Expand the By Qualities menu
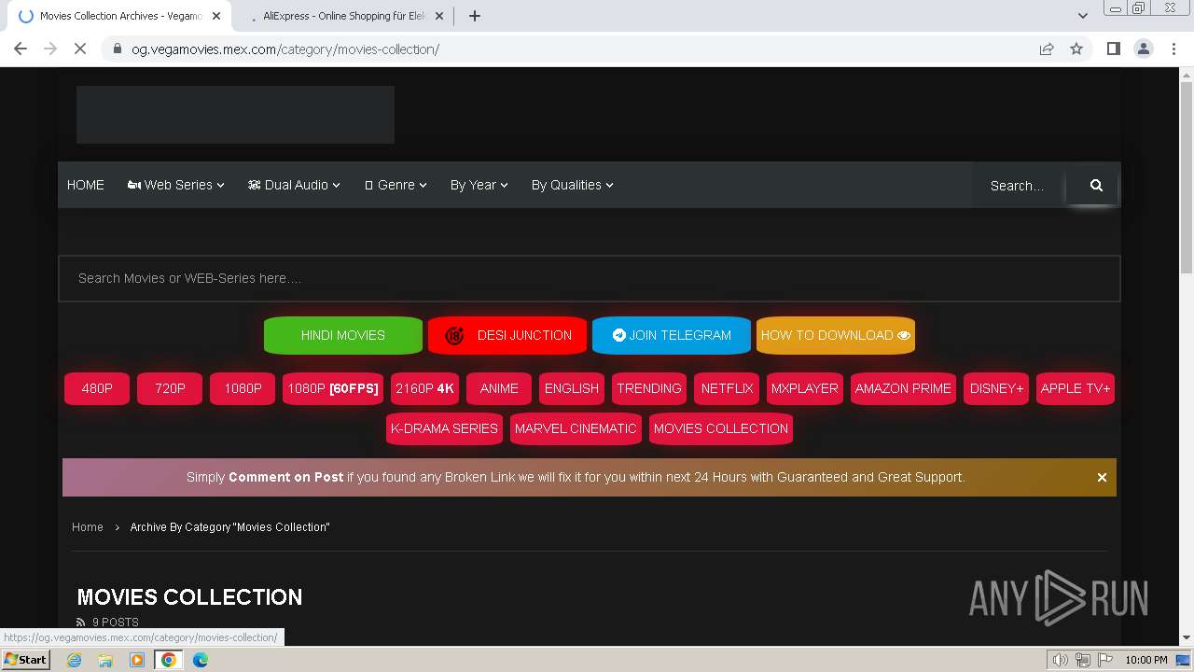The height and width of the screenshot is (672, 1194). point(573,185)
